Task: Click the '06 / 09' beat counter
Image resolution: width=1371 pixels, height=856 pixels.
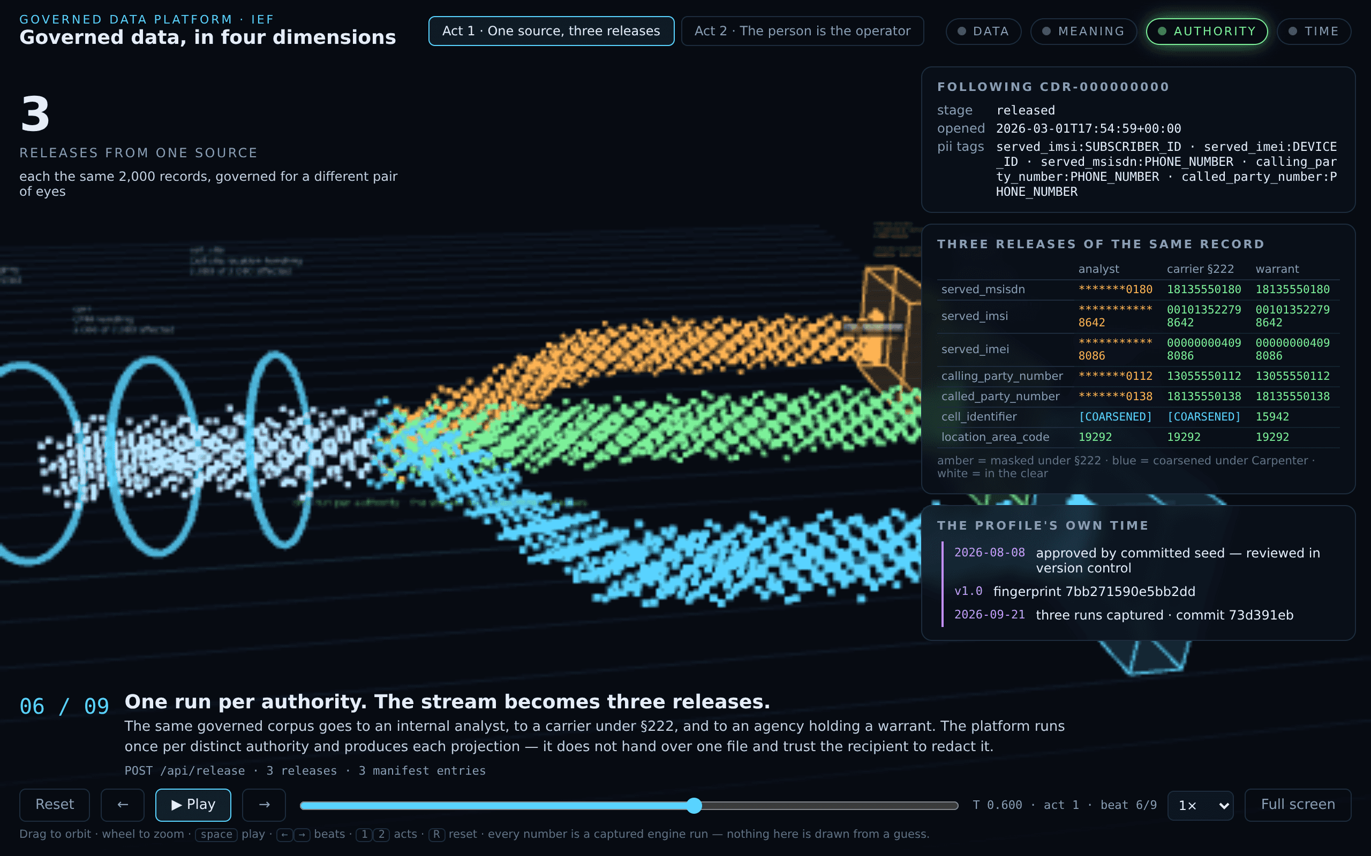Action: [x=64, y=707]
